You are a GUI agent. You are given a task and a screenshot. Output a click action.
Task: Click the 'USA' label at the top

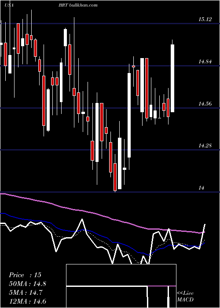[9, 5]
